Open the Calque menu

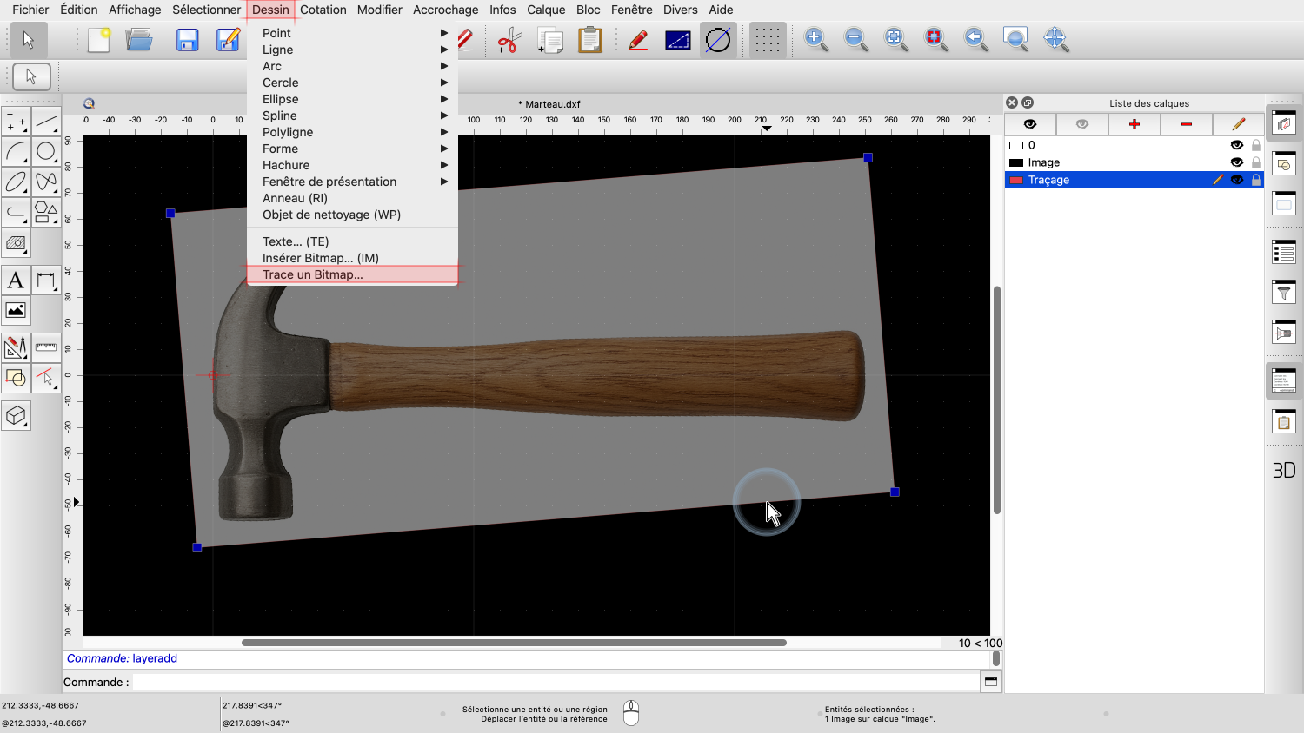coord(546,10)
